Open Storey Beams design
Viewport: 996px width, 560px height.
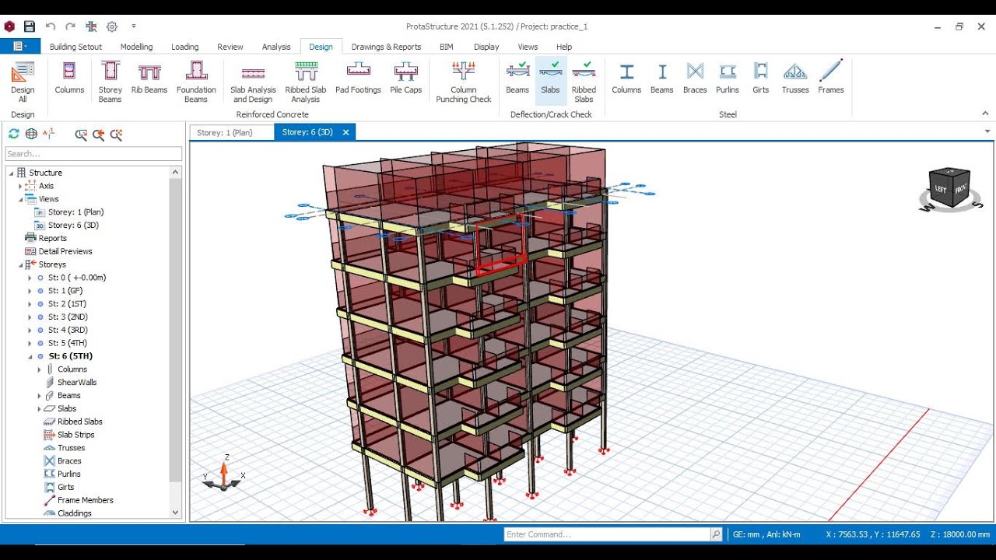110,82
